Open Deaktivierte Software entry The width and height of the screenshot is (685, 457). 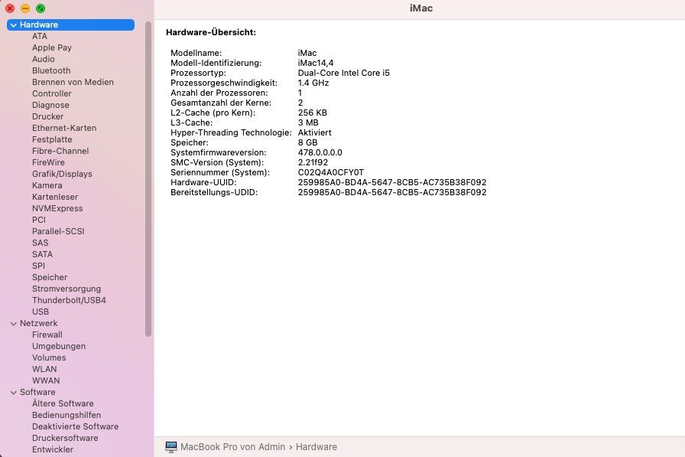click(x=75, y=426)
